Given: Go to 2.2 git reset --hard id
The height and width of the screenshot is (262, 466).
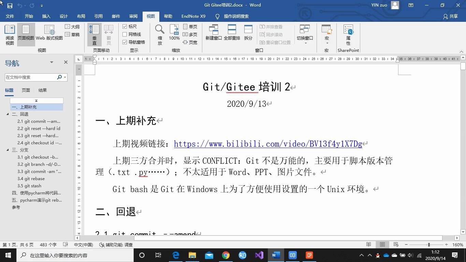Looking at the screenshot, I should [39, 129].
